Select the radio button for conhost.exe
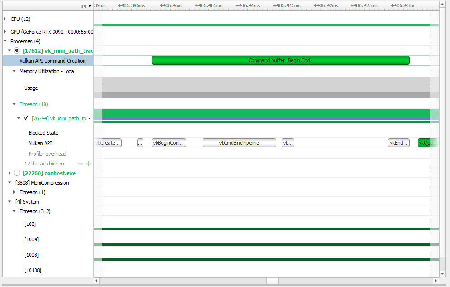This screenshot has width=450, height=287. (17, 173)
